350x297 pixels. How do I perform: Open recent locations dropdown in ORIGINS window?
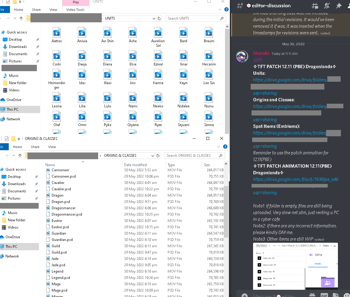click(14, 156)
